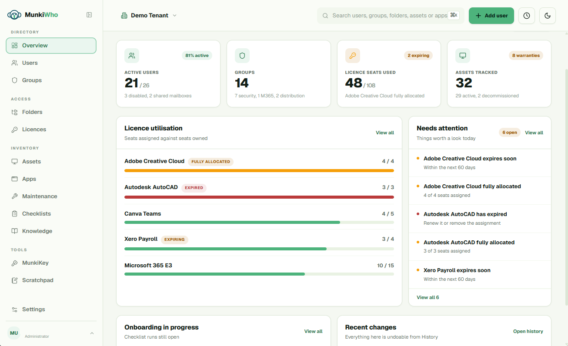Image resolution: width=568 pixels, height=346 pixels.
Task: Go to Users in sidebar
Action: [51, 63]
